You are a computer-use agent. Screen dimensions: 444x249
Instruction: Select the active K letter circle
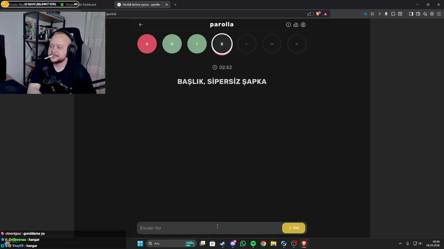pos(222,44)
